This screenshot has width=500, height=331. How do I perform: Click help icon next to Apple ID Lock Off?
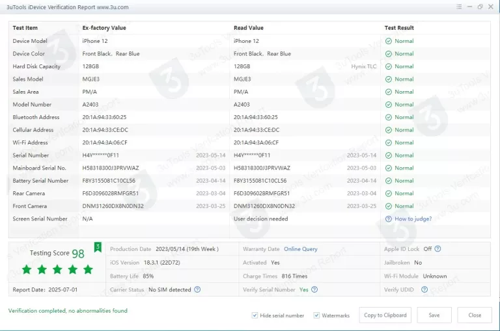click(437, 249)
